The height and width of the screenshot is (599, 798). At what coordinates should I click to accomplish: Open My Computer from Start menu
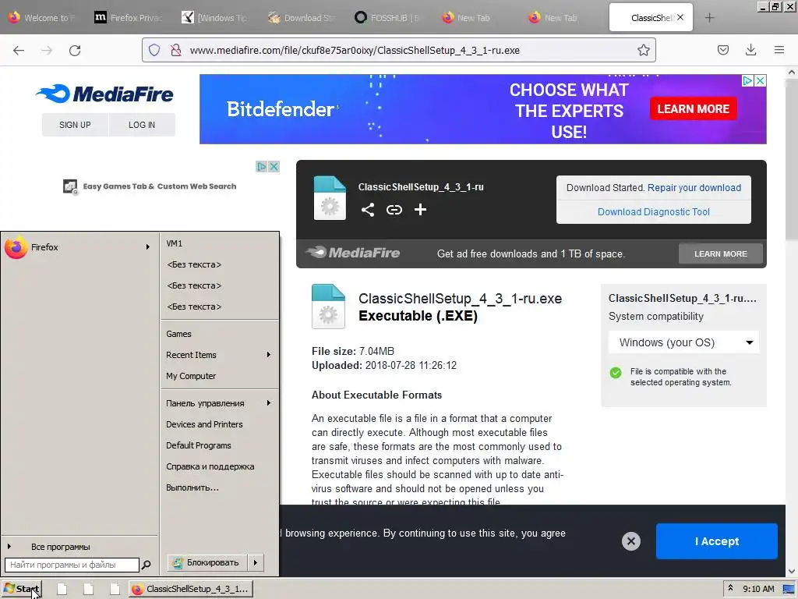click(219, 376)
